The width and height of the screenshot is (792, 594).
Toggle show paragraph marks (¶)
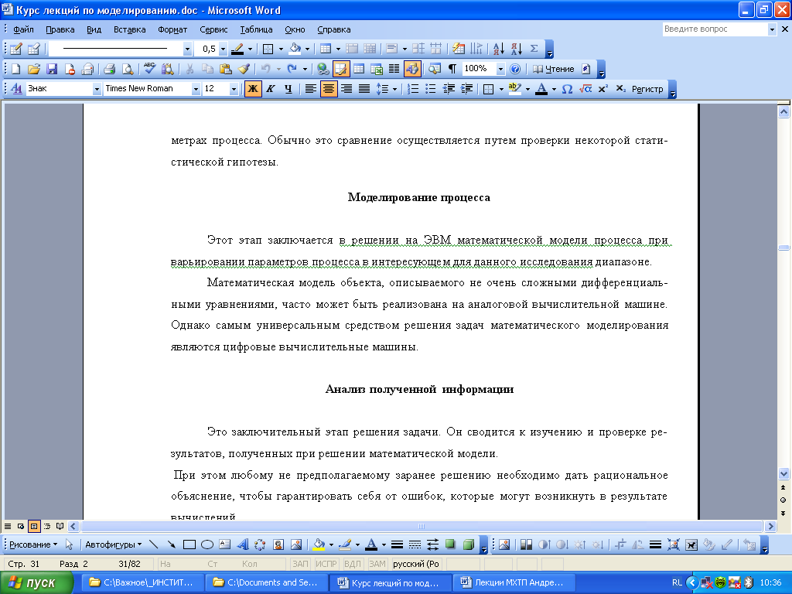click(452, 69)
